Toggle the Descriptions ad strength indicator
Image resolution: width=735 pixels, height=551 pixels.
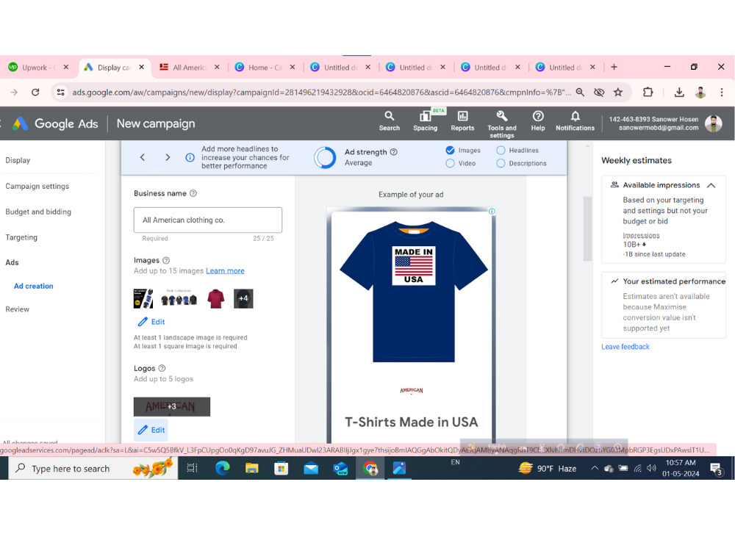(501, 164)
